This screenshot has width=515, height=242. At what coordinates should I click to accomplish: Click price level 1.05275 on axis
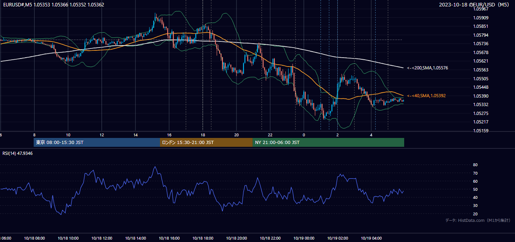pyautogui.click(x=481, y=113)
